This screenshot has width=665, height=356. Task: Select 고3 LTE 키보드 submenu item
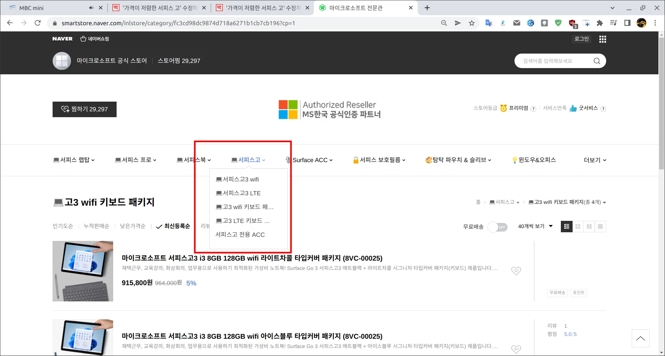(x=243, y=221)
